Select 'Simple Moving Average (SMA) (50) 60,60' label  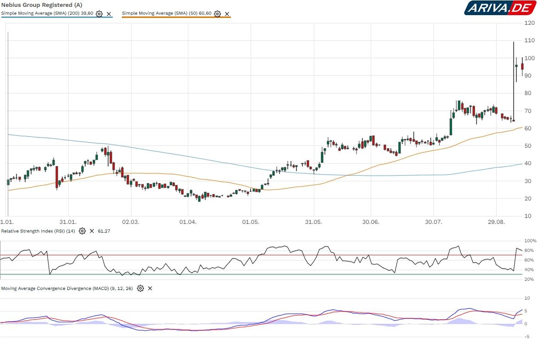(167, 13)
